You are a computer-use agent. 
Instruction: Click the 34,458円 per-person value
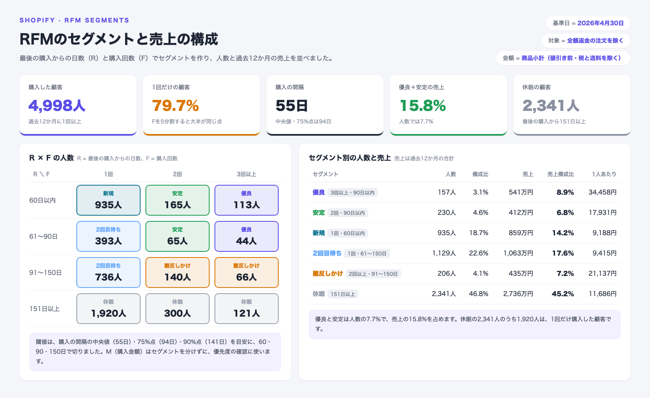point(602,192)
